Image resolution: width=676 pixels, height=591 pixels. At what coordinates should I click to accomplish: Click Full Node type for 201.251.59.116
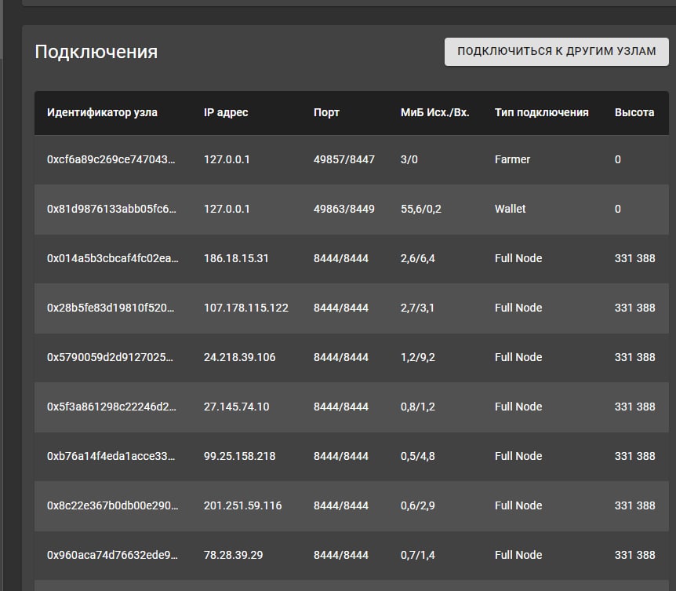click(x=518, y=505)
